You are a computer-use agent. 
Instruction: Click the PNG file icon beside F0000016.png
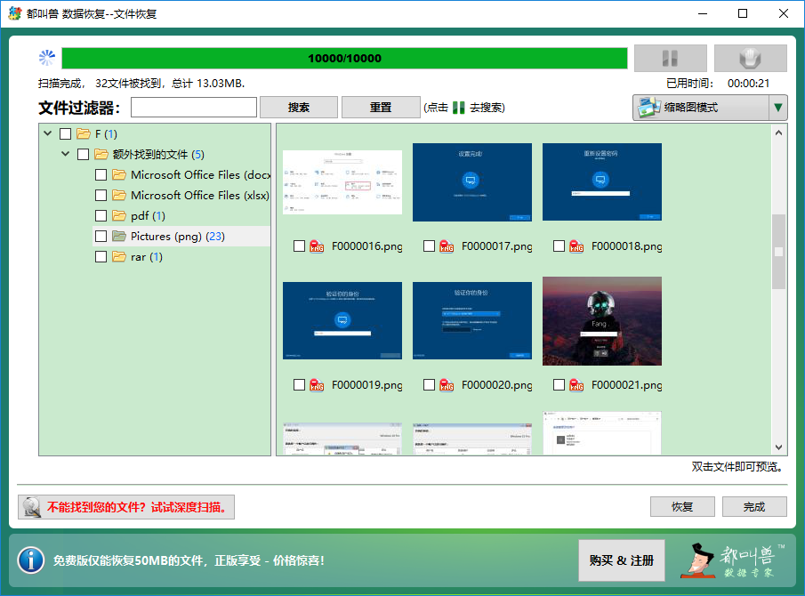[x=317, y=246]
